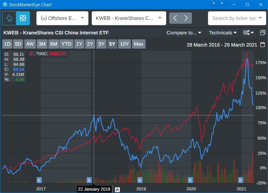Image resolution: width=268 pixels, height=193 pixels.
Task: Click the 2020 dividend D marker
Action: [190, 180]
